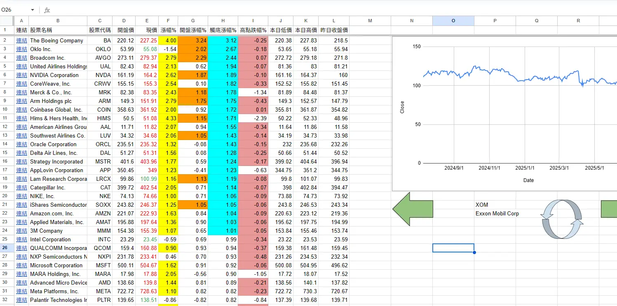The image size is (617, 306).
Task: Select the -1.34 cell for Merck
Action: (253, 92)
